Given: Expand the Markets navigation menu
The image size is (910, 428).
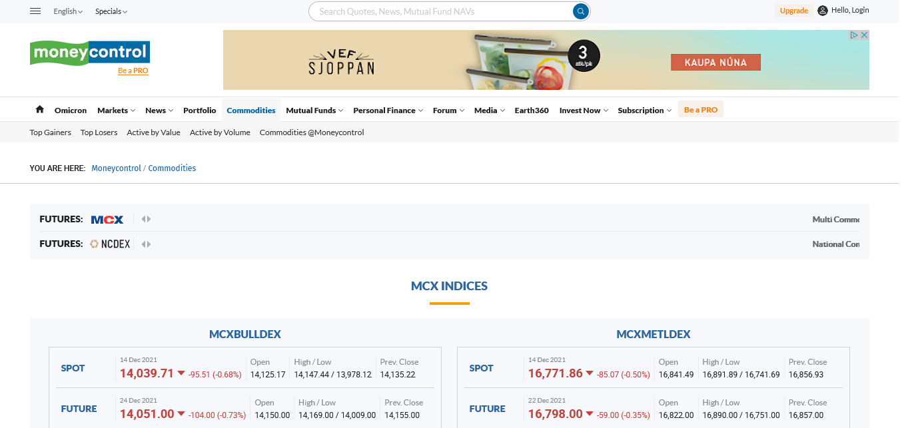Looking at the screenshot, I should 116,110.
